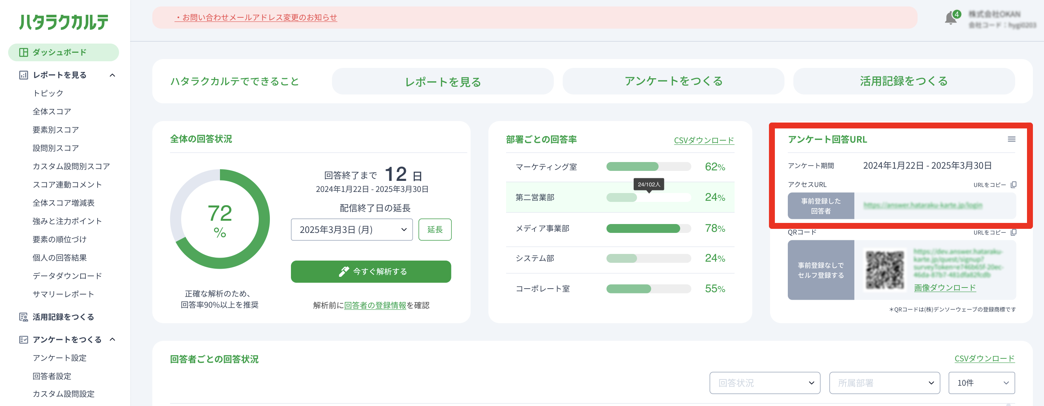Click the 活用記録をつくる top shortcut button
The width and height of the screenshot is (1044, 406).
[x=904, y=81]
